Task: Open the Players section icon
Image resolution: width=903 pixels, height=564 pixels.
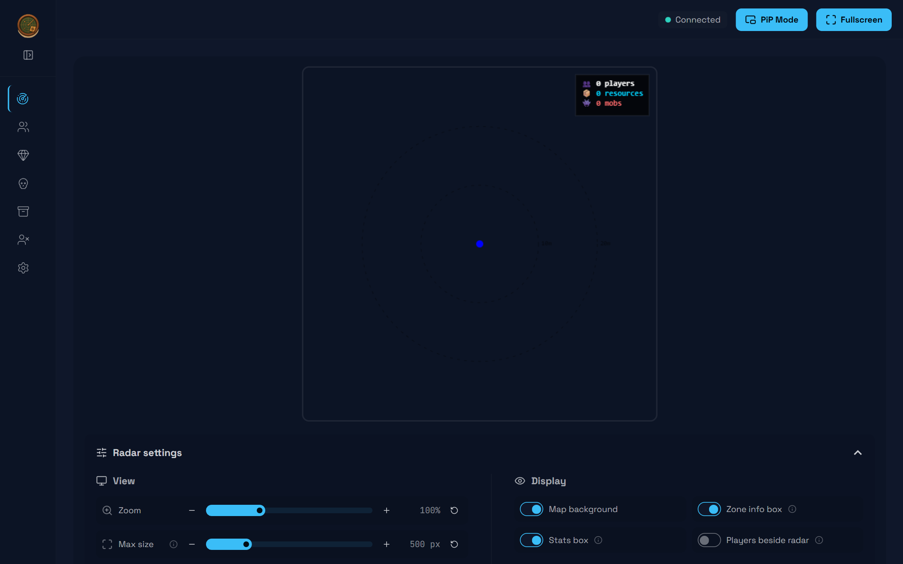Action: pos(23,127)
